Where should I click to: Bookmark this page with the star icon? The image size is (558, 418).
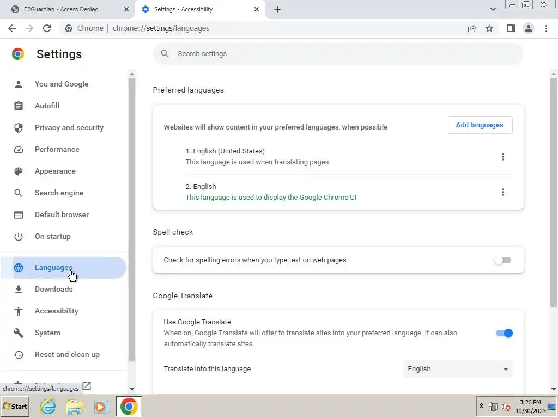click(489, 28)
